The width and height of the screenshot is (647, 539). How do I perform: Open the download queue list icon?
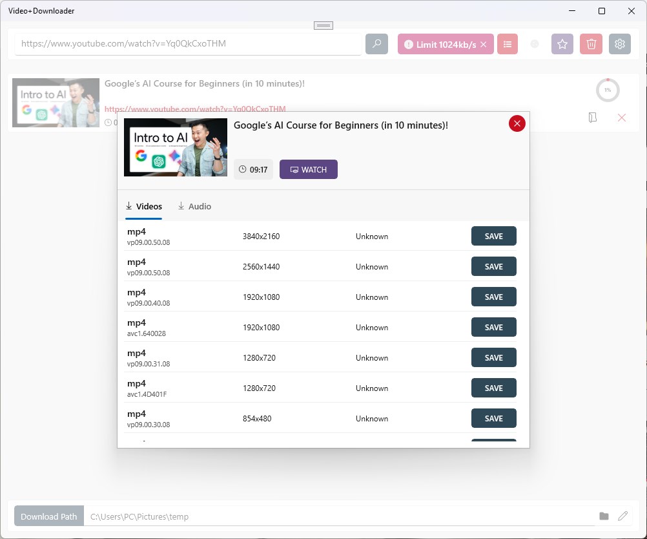(507, 44)
